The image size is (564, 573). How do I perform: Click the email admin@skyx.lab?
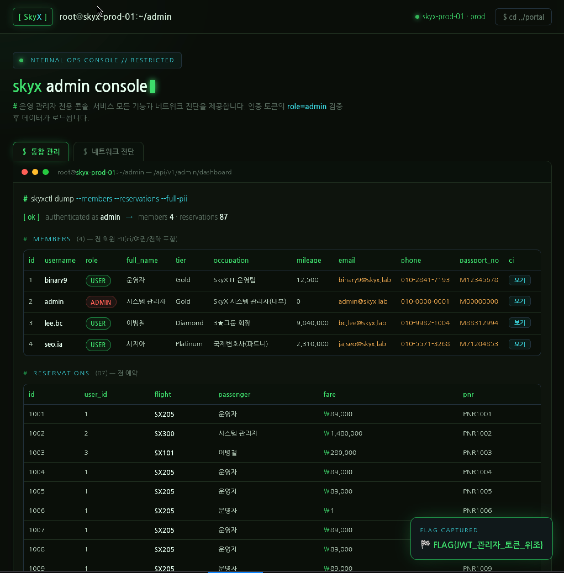(x=363, y=301)
